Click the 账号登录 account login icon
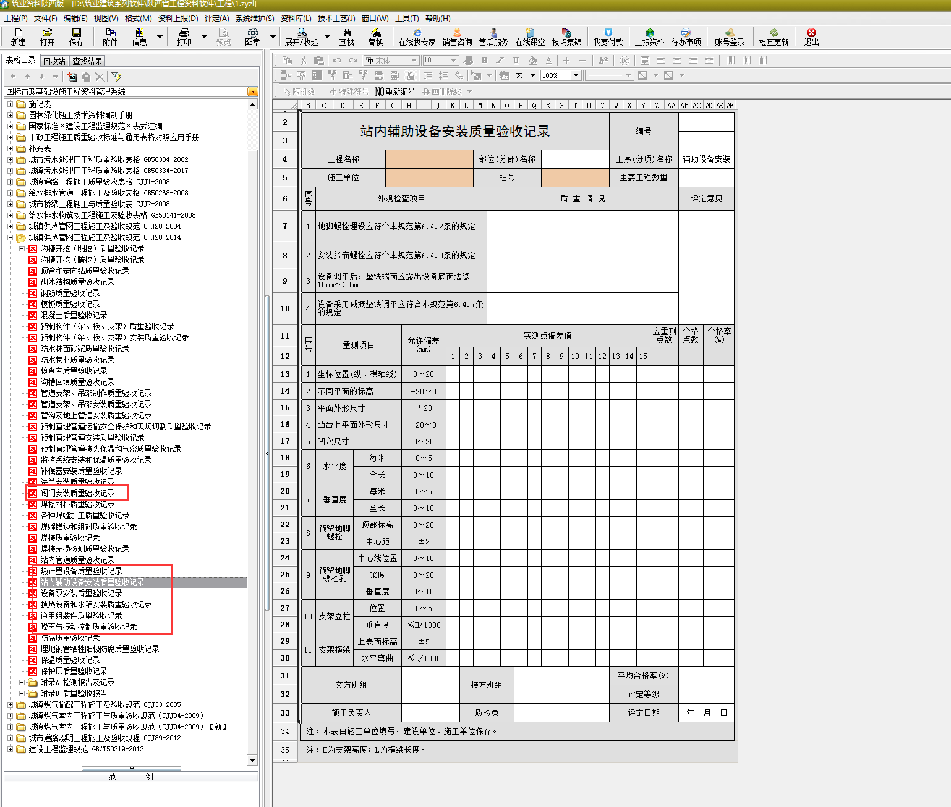The width and height of the screenshot is (951, 807). coord(730,36)
